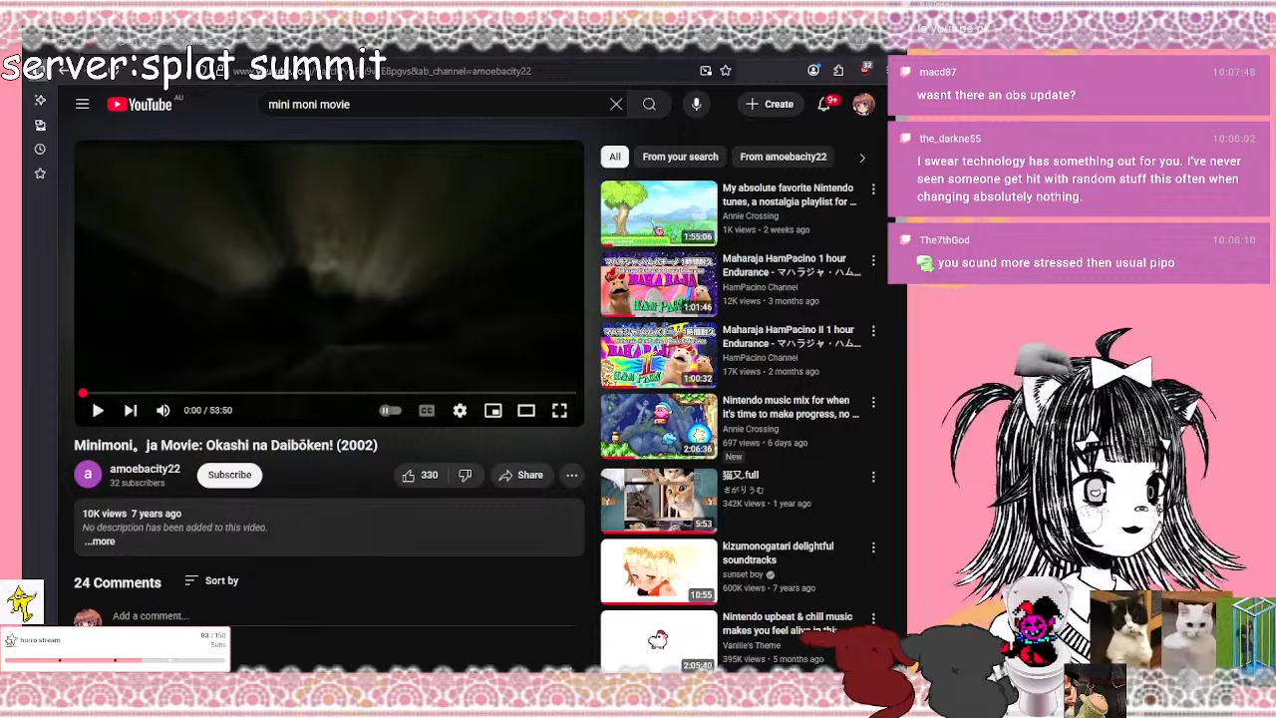Viewport: 1276px width, 718px height.
Task: Subscribe to the amoebacity22 channel
Action: (229, 476)
